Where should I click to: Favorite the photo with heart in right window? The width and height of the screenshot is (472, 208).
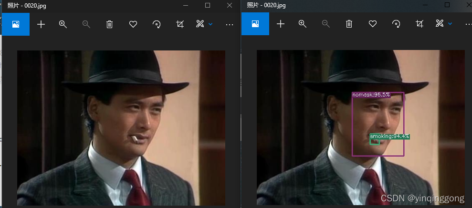373,24
